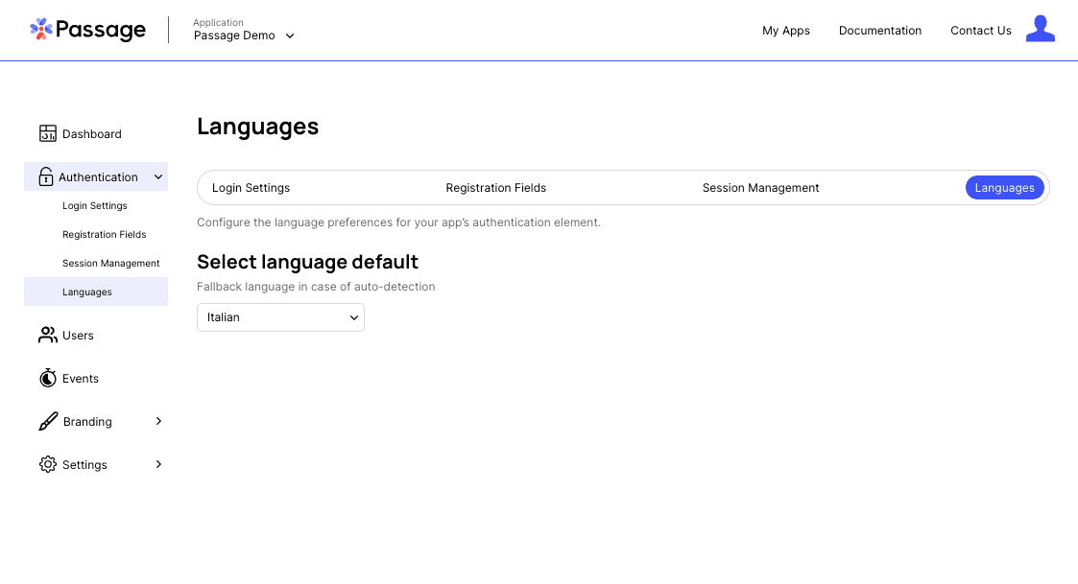Click the Branding paintbrush icon
This screenshot has width=1078, height=584.
[48, 421]
